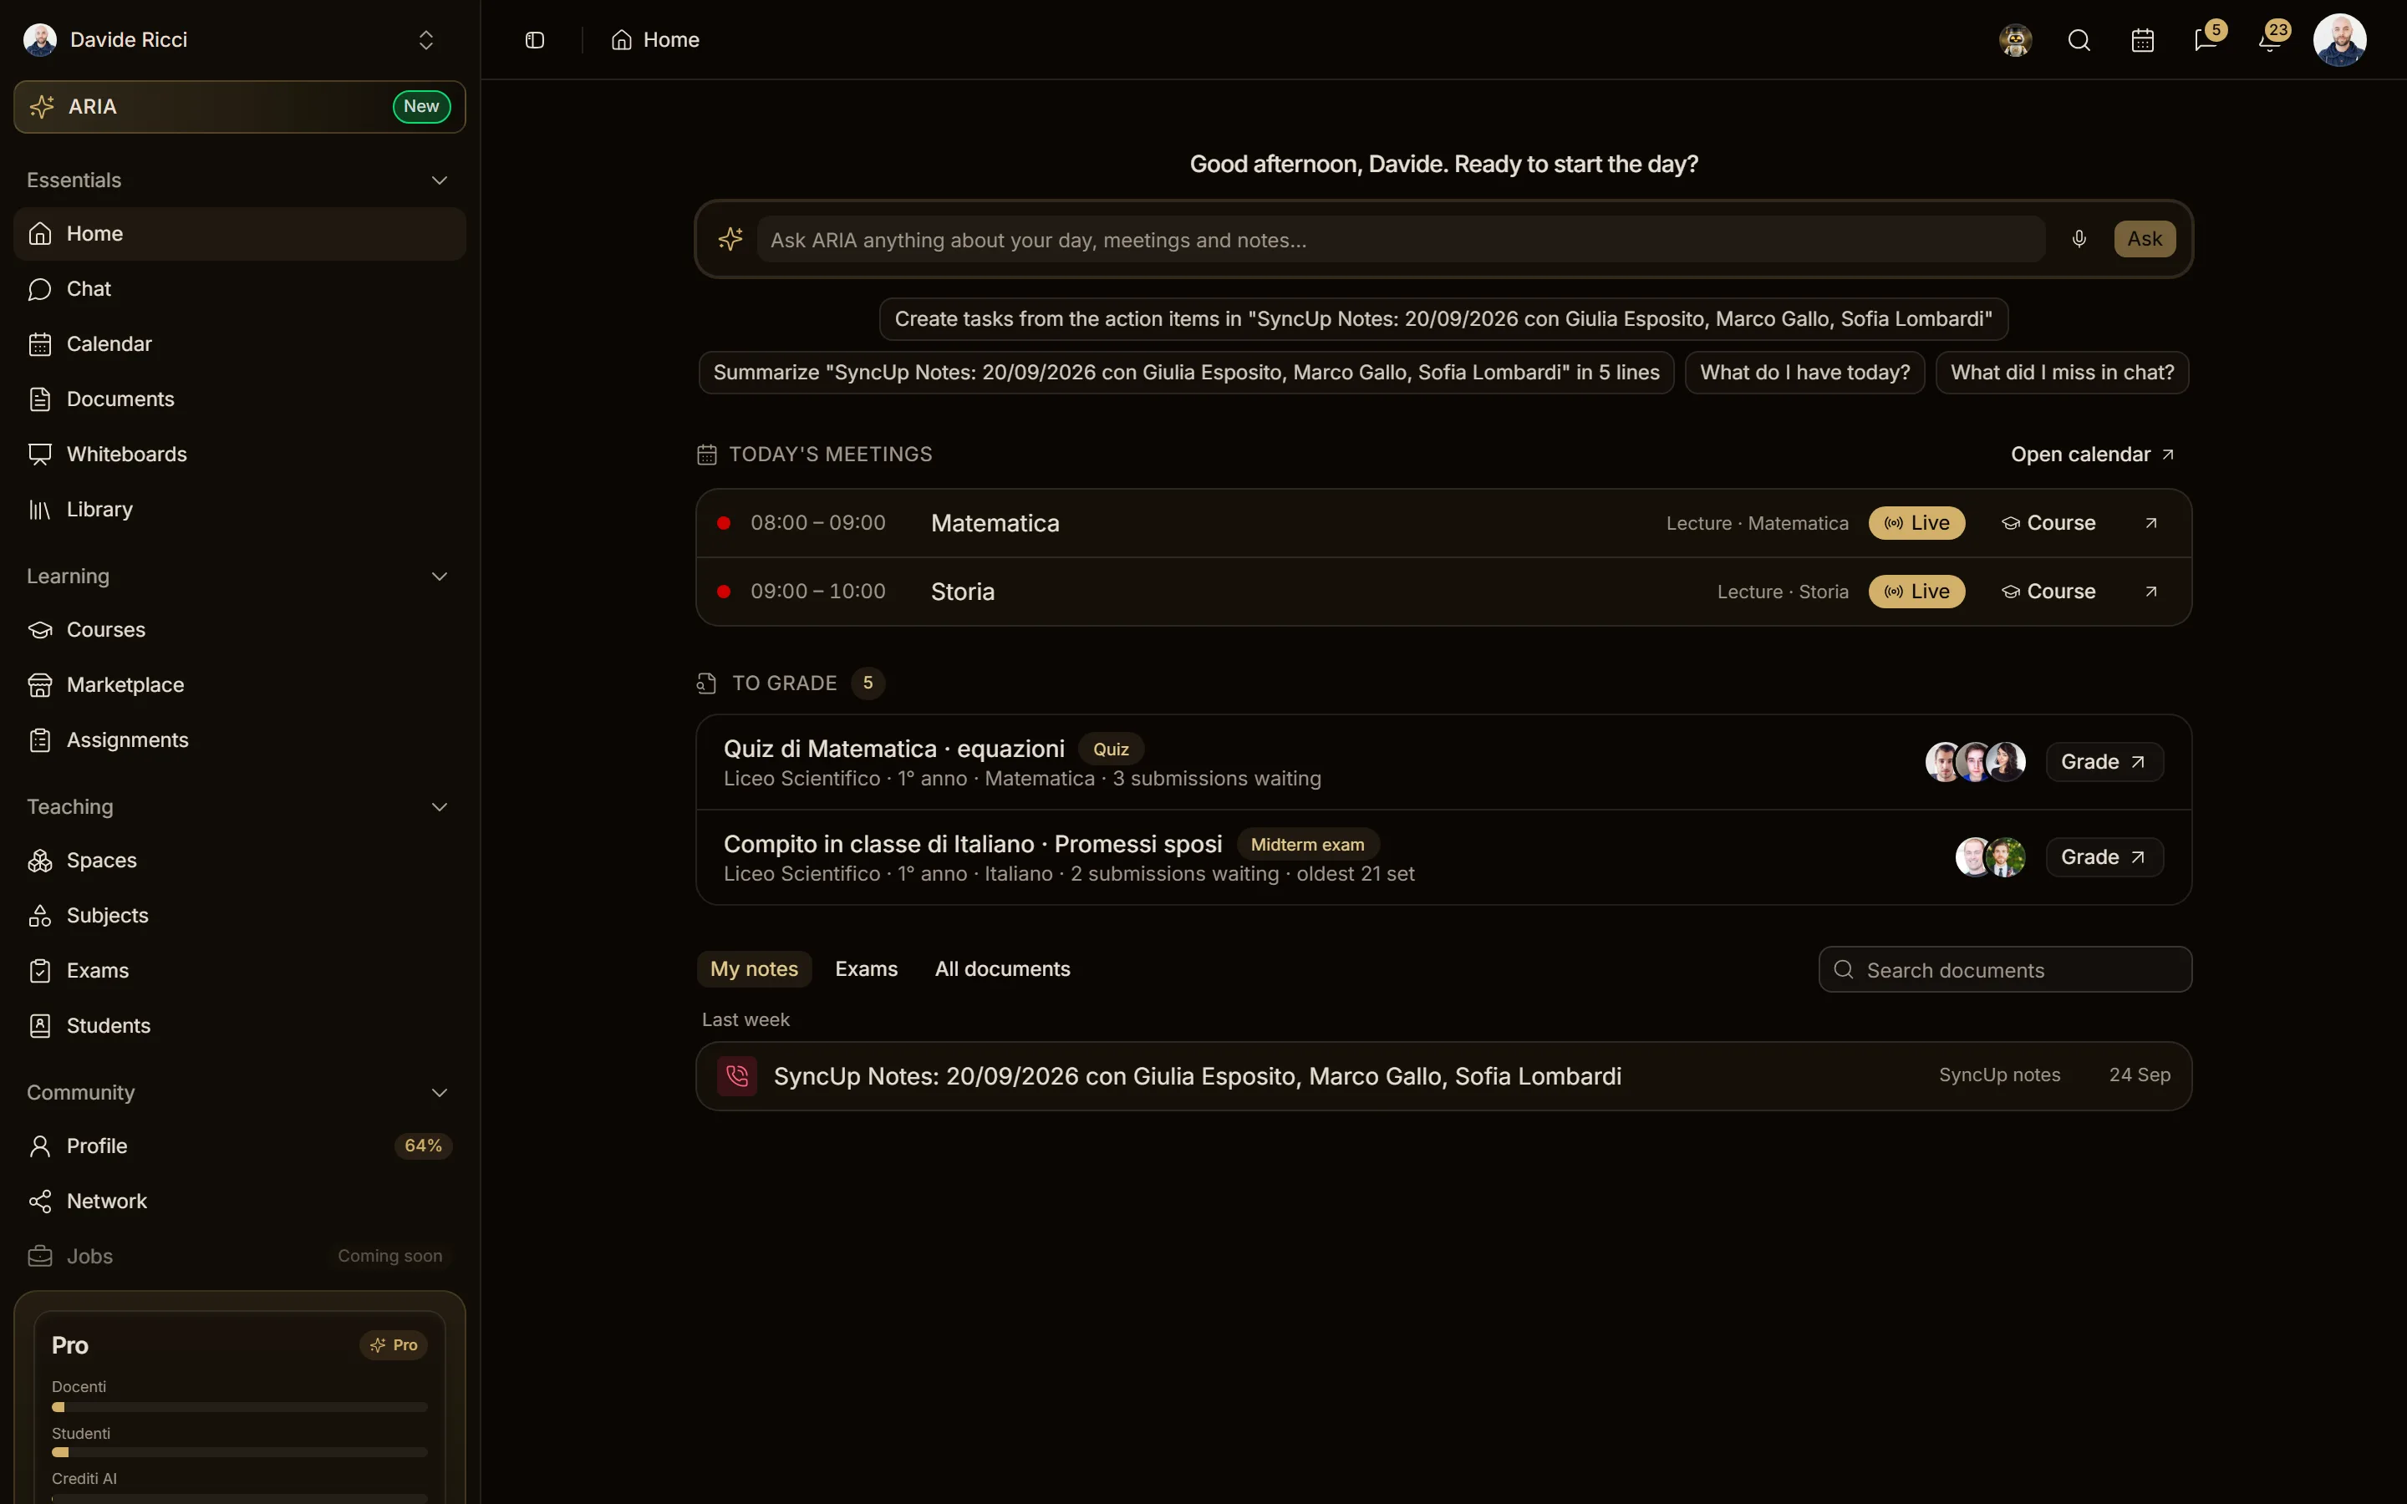Collapse the Essentials section

tap(439, 180)
